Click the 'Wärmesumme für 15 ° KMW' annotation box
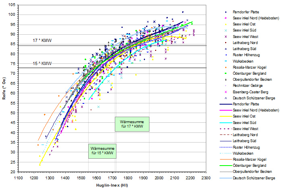The width and height of the screenshot is (282, 189). (102, 151)
